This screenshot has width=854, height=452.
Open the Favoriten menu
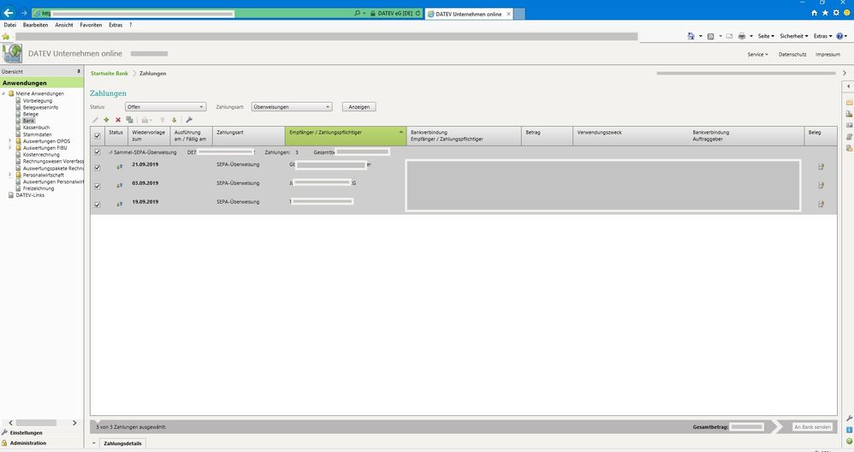[x=91, y=25]
